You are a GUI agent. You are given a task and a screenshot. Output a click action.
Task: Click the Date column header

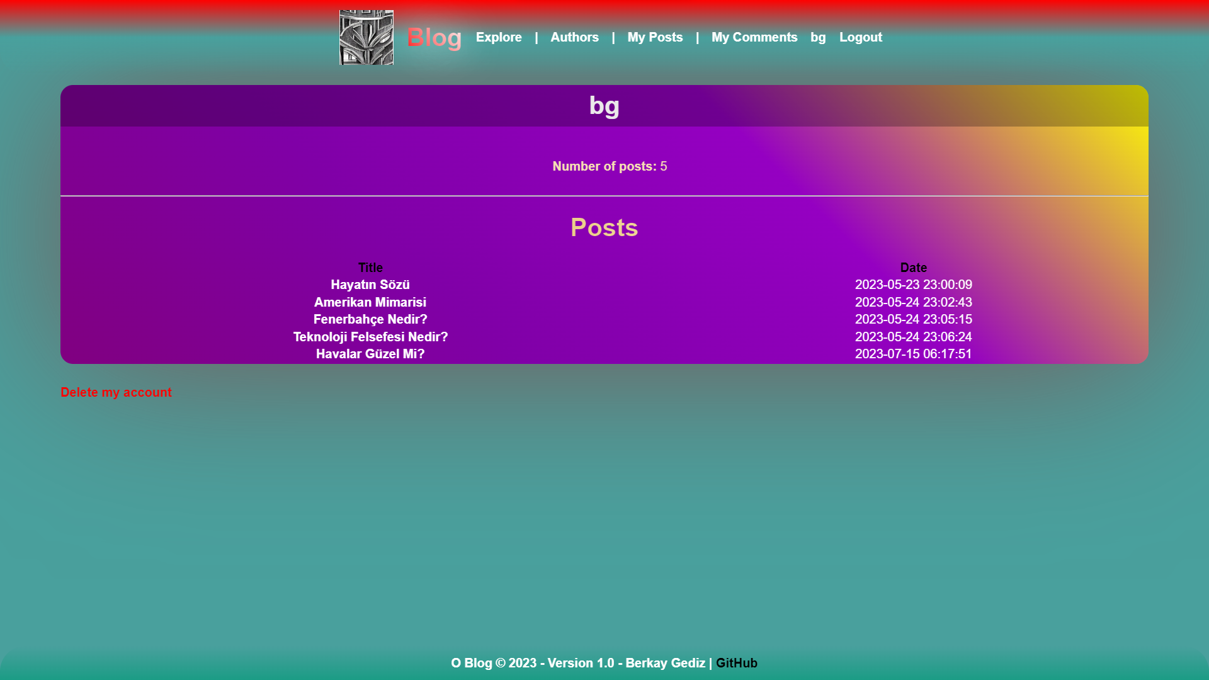[x=913, y=268]
